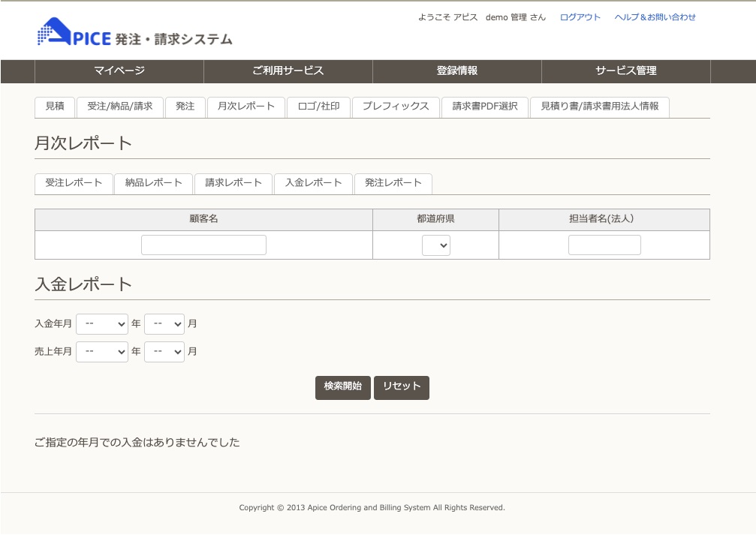The width and height of the screenshot is (756, 535).
Task: Expand the 入金年月 year dropdown
Action: pos(102,324)
